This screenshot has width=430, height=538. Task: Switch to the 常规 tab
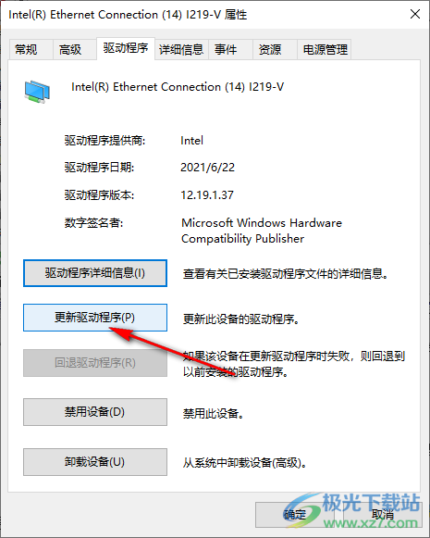tap(26, 49)
